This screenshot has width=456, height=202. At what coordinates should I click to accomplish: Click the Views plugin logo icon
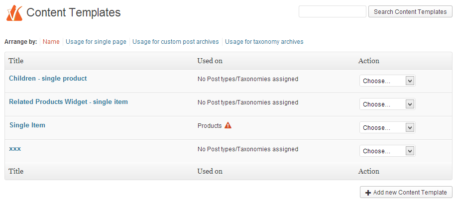pyautogui.click(x=14, y=13)
